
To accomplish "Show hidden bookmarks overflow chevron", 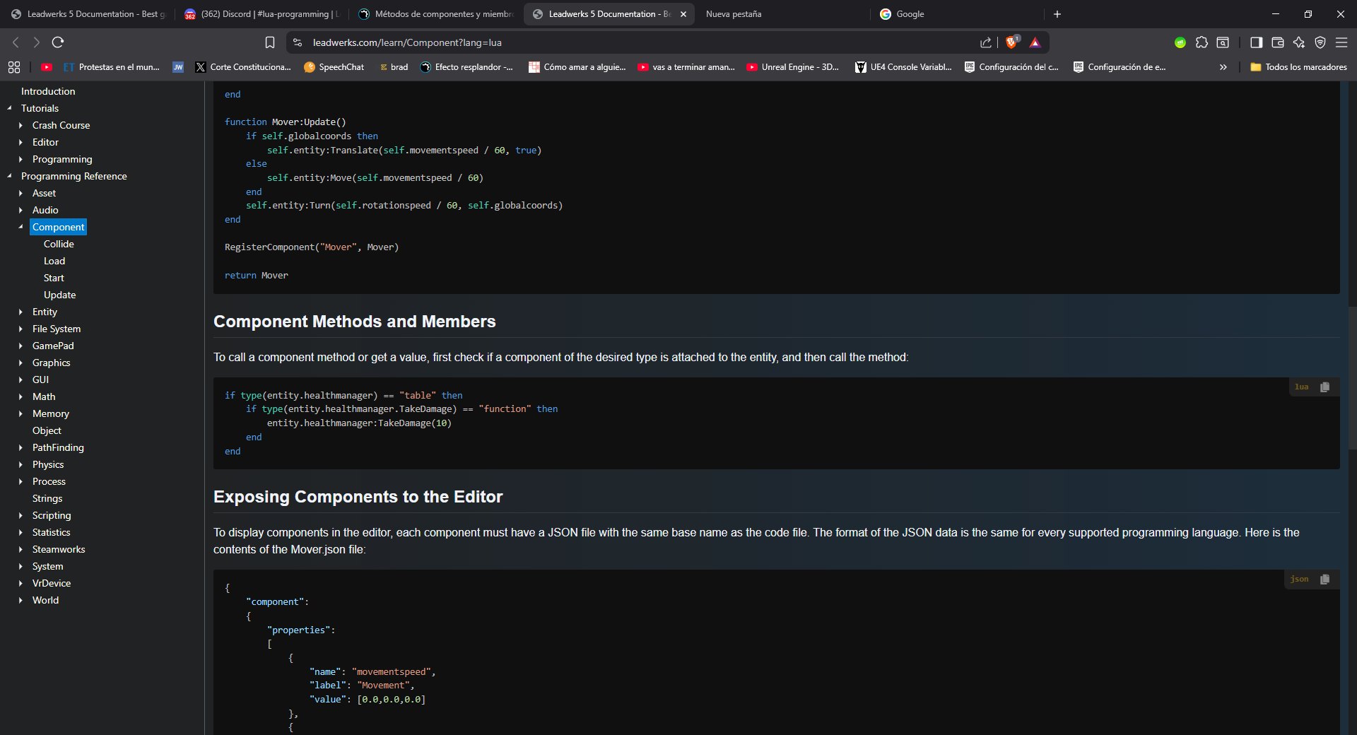I will pyautogui.click(x=1223, y=67).
